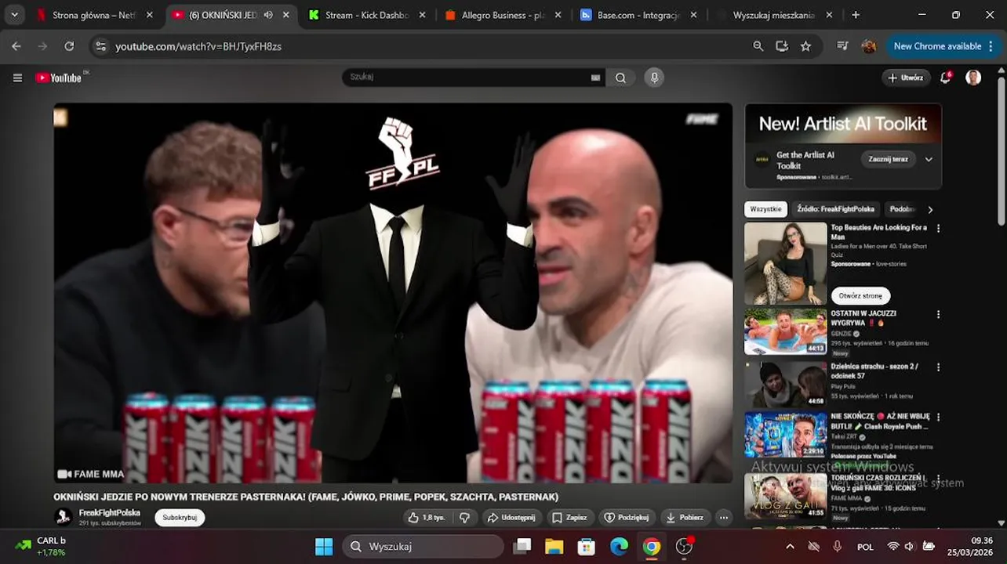Like the video with thumbs up
Viewport: 1007px width, 564px height.
[x=426, y=517]
